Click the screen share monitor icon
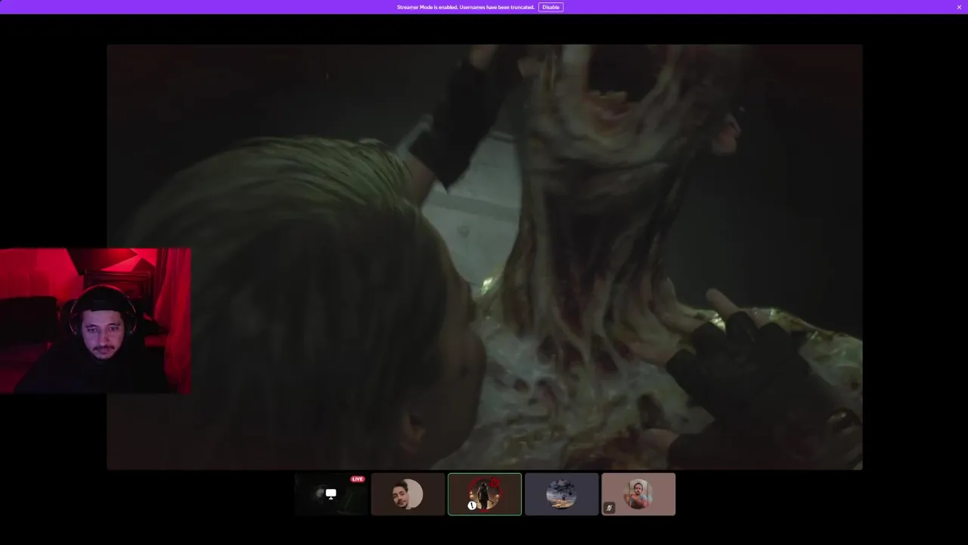Screen dimensions: 968x545 (330, 494)
